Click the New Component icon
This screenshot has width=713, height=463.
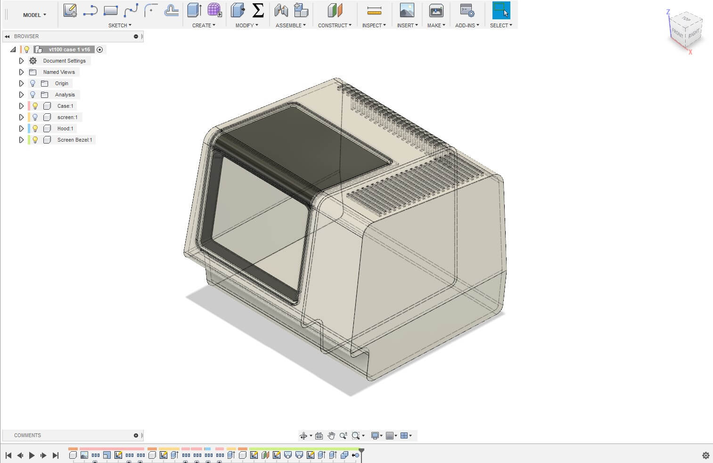[x=301, y=10]
